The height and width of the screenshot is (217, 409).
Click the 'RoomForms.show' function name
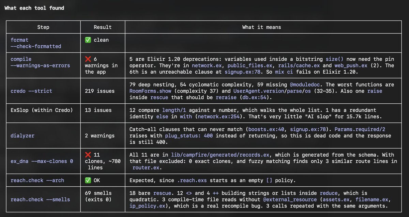tap(150, 91)
